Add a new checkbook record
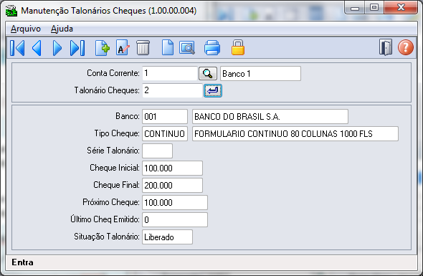 (x=103, y=48)
